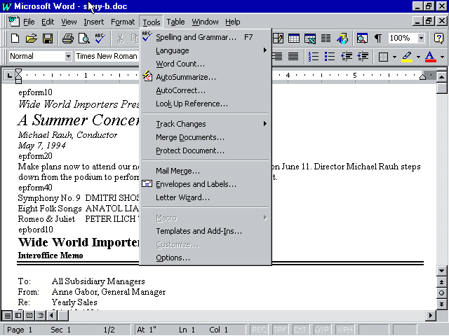This screenshot has width=449, height=336.
Task: Click the Office Assistant help icon
Action: tap(438, 38)
